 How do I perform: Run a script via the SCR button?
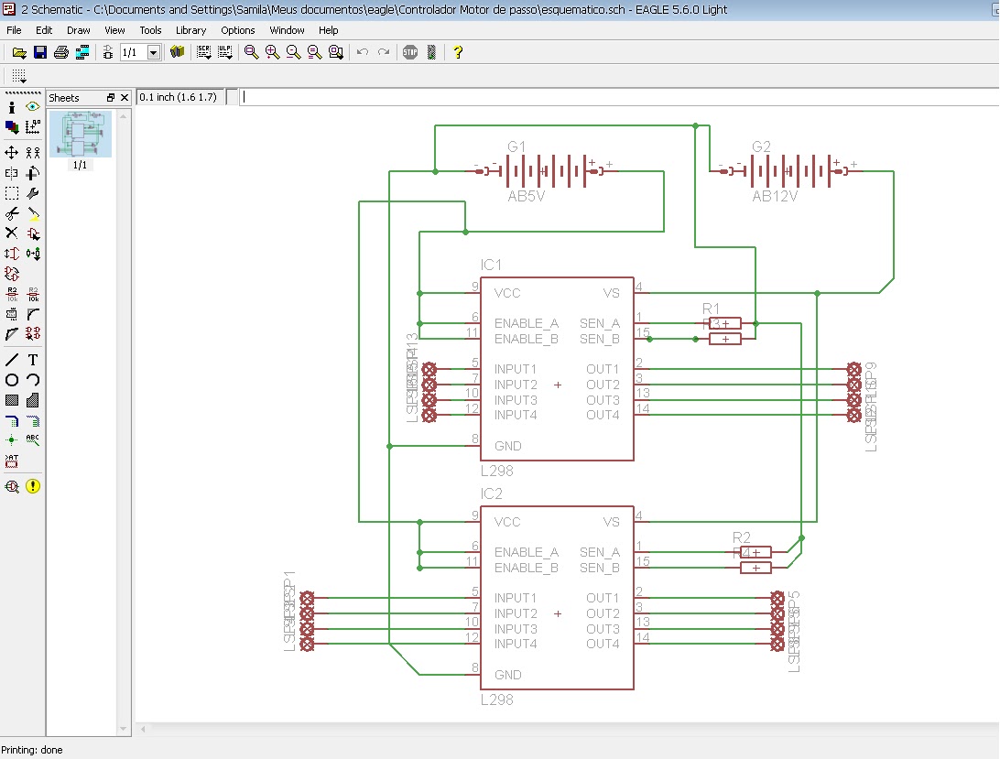[x=204, y=52]
